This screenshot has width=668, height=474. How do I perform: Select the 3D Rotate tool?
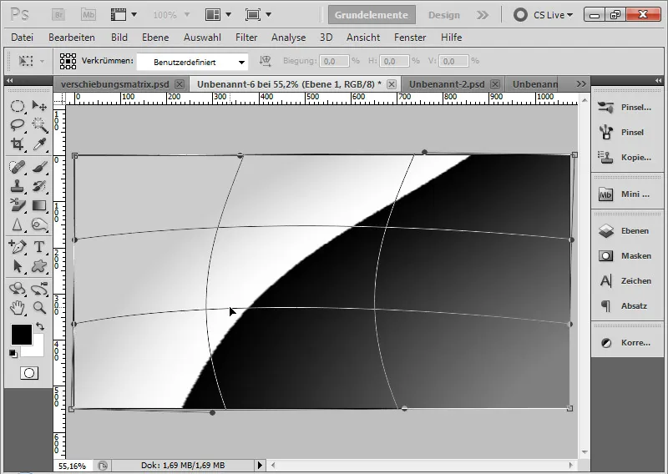[17, 289]
